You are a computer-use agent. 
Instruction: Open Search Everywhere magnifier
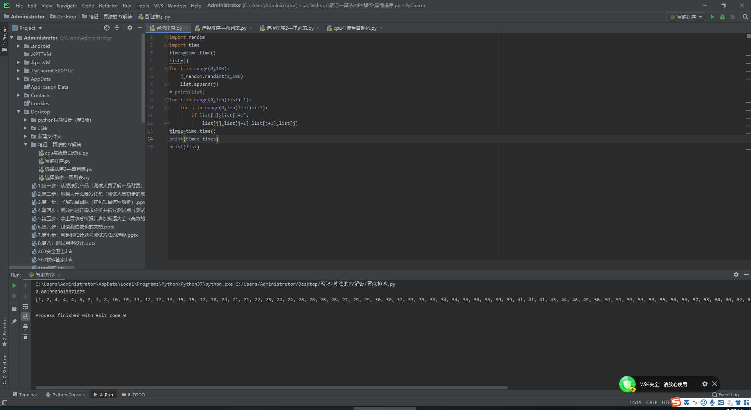click(x=745, y=17)
